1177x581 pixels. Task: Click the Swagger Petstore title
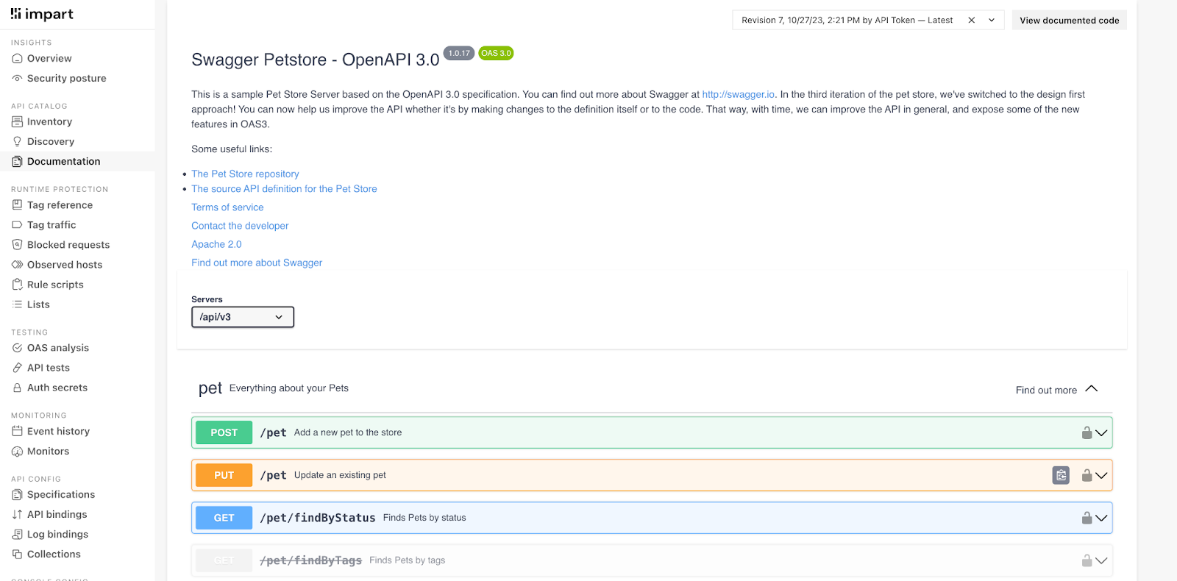316,60
